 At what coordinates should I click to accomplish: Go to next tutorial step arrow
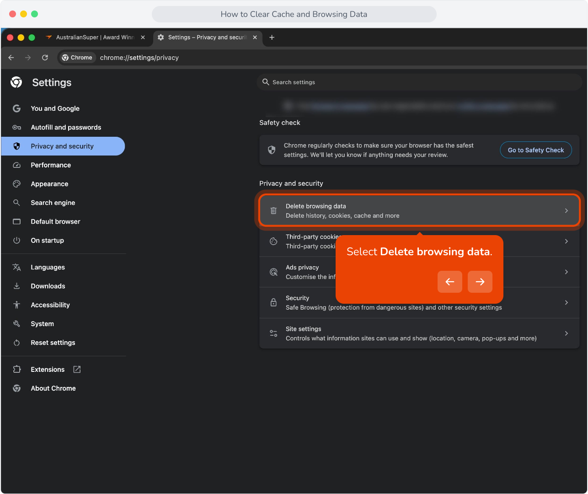(x=480, y=282)
